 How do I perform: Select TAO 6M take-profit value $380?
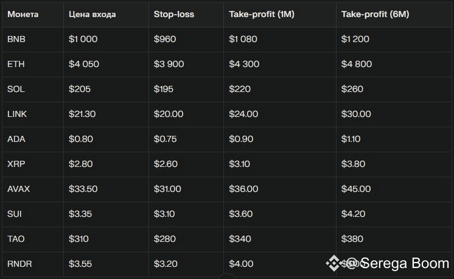pos(352,239)
